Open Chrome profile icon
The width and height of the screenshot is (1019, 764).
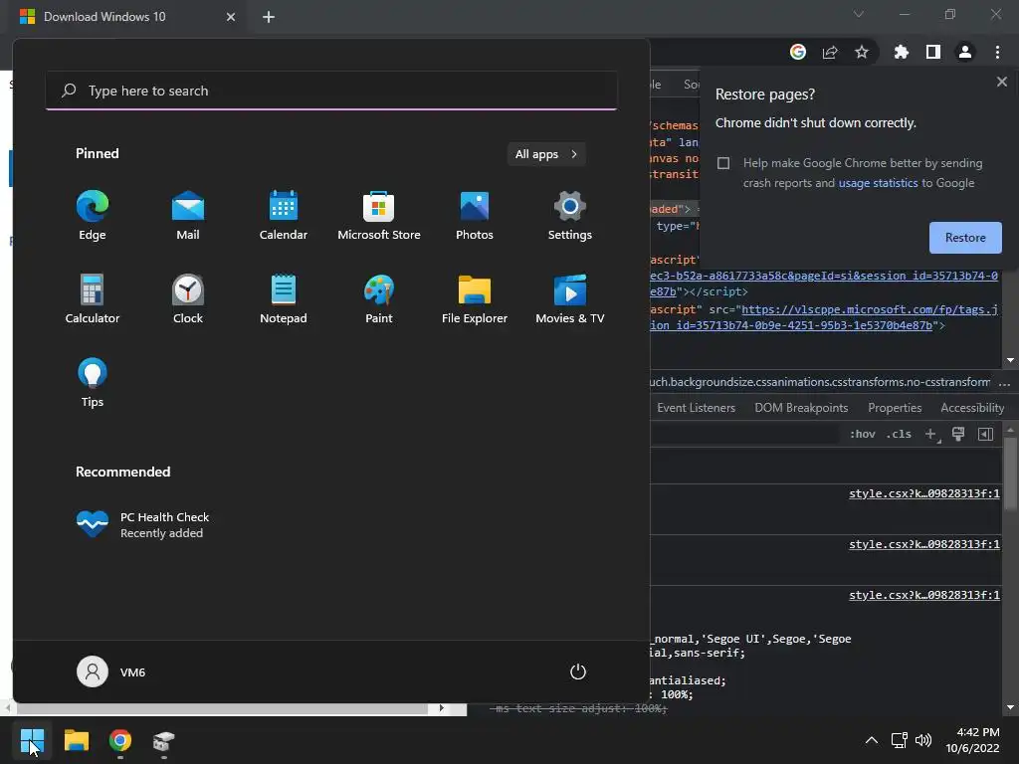pos(965,52)
